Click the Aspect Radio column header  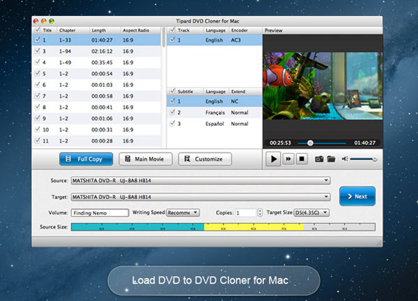point(141,31)
